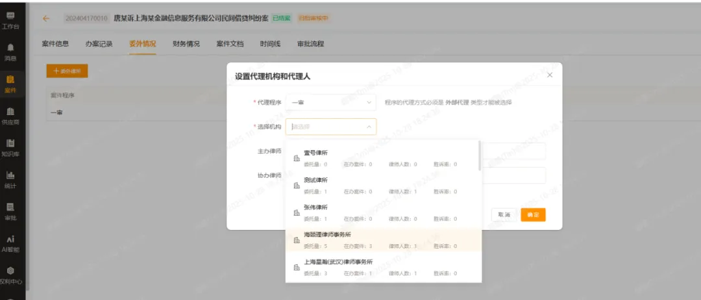Choose 测试律所 from the list
This screenshot has width=701, height=300.
point(383,186)
